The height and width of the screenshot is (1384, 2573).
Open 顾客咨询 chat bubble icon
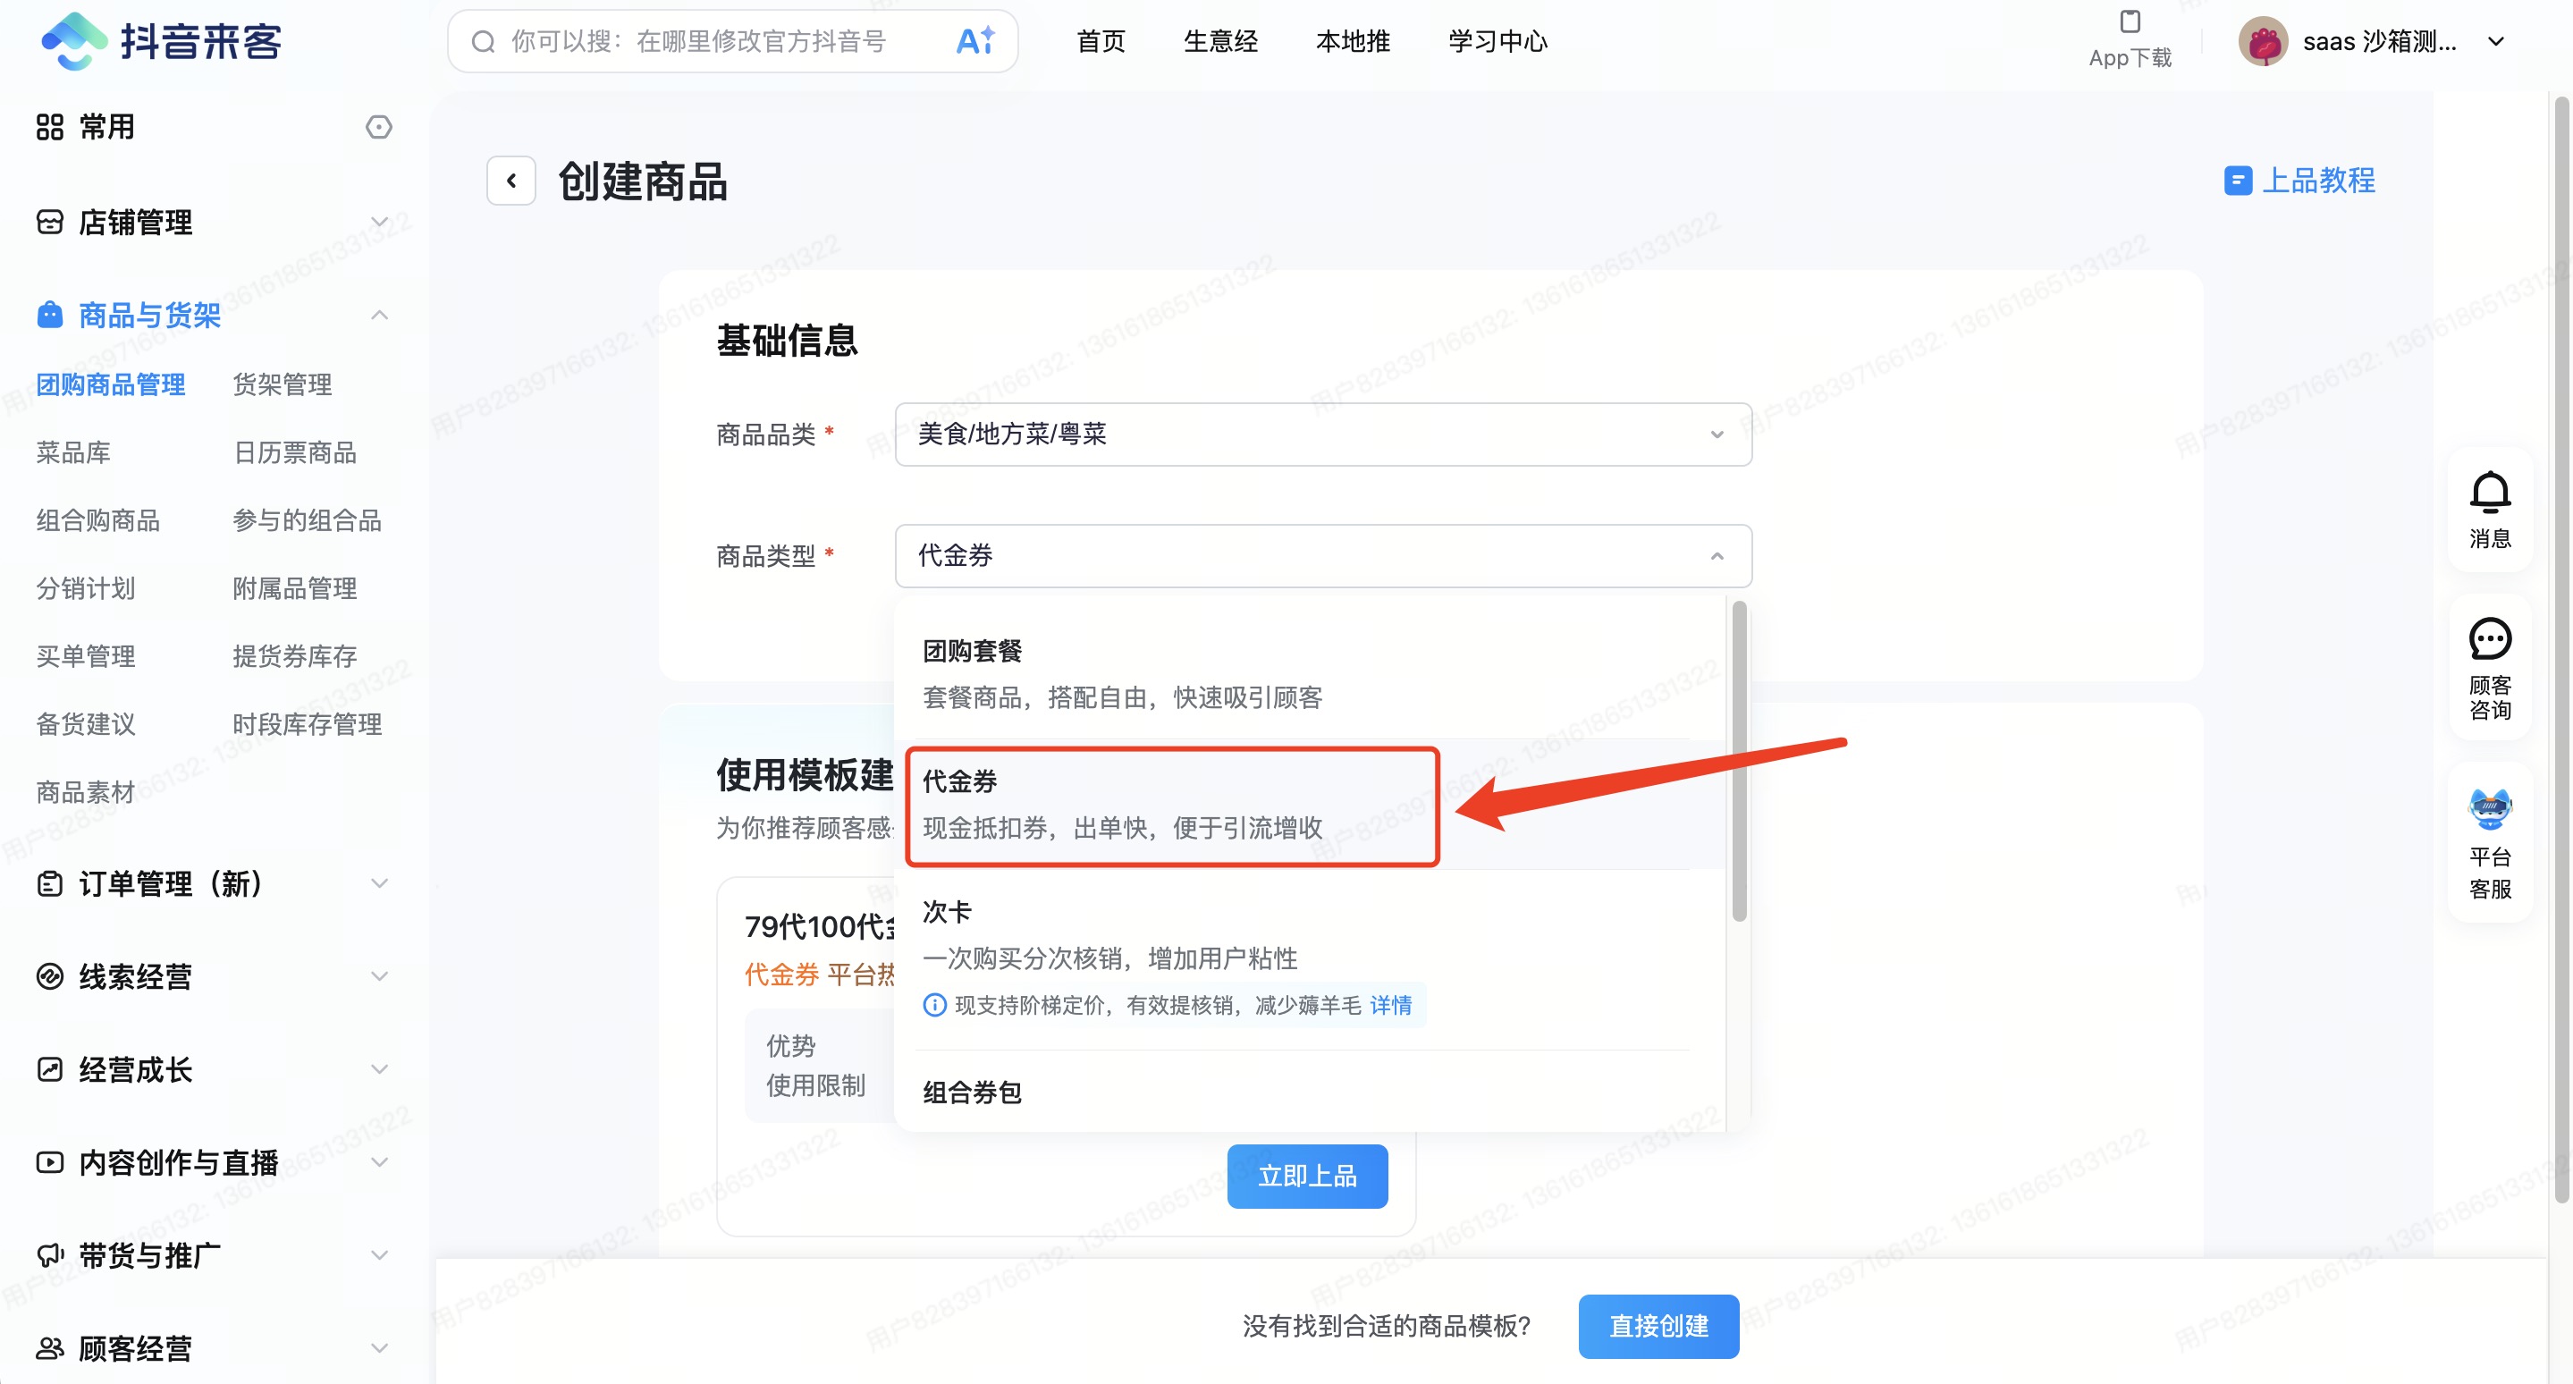coord(2489,640)
